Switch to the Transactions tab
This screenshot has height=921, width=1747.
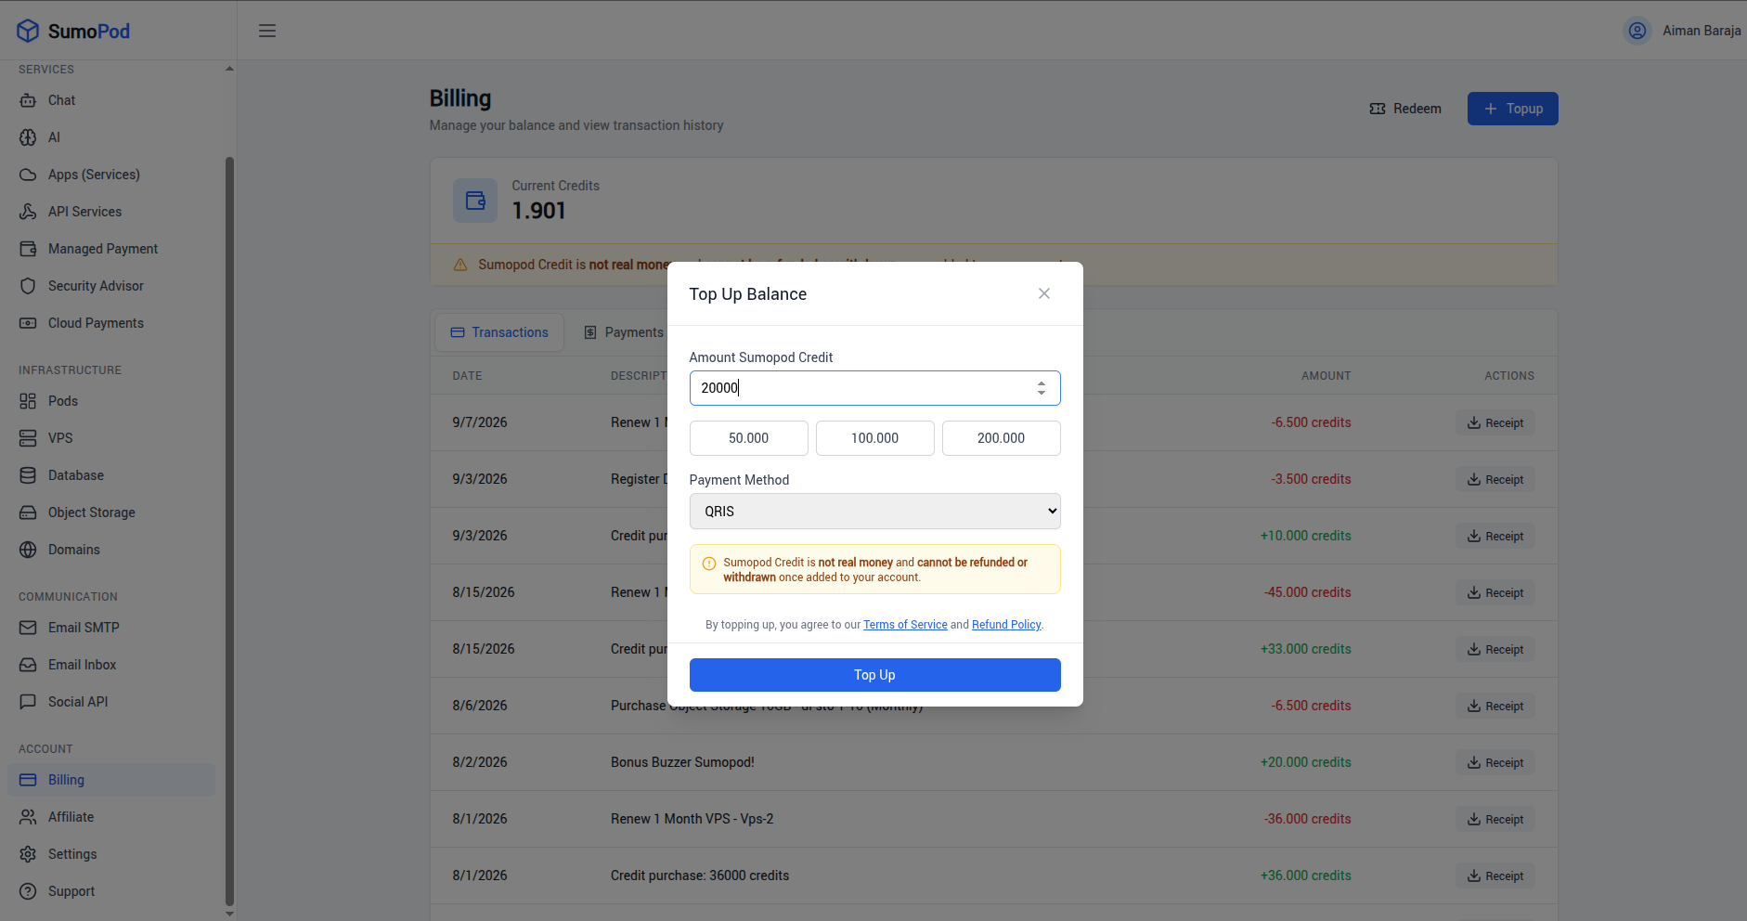[499, 332]
